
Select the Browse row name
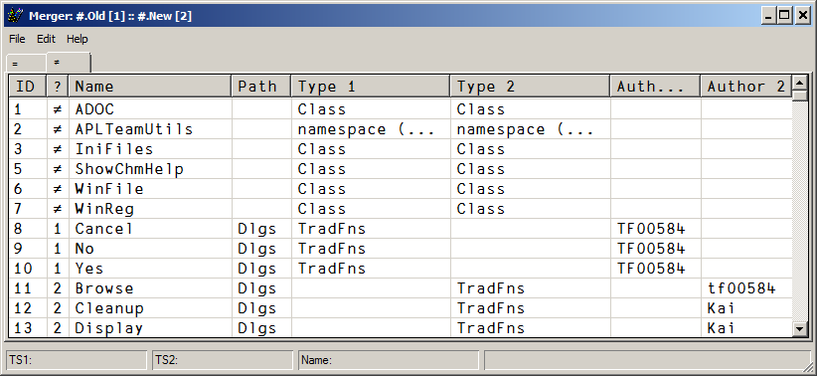(104, 287)
